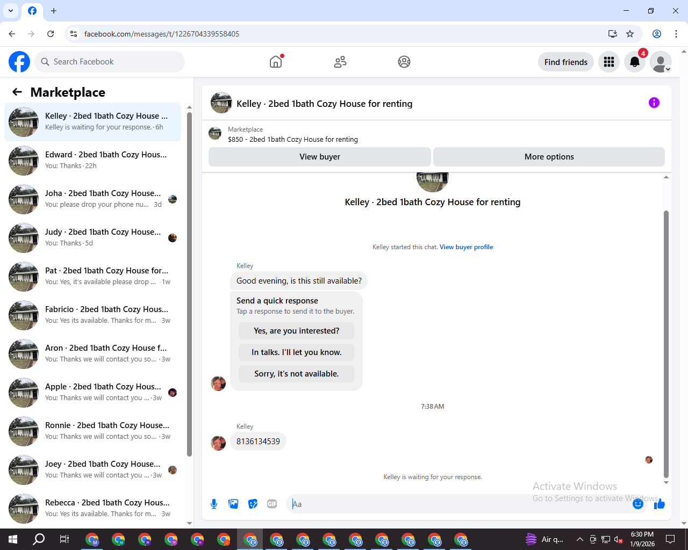Open the Pat conversation in list
The height and width of the screenshot is (550, 688).
click(x=93, y=277)
